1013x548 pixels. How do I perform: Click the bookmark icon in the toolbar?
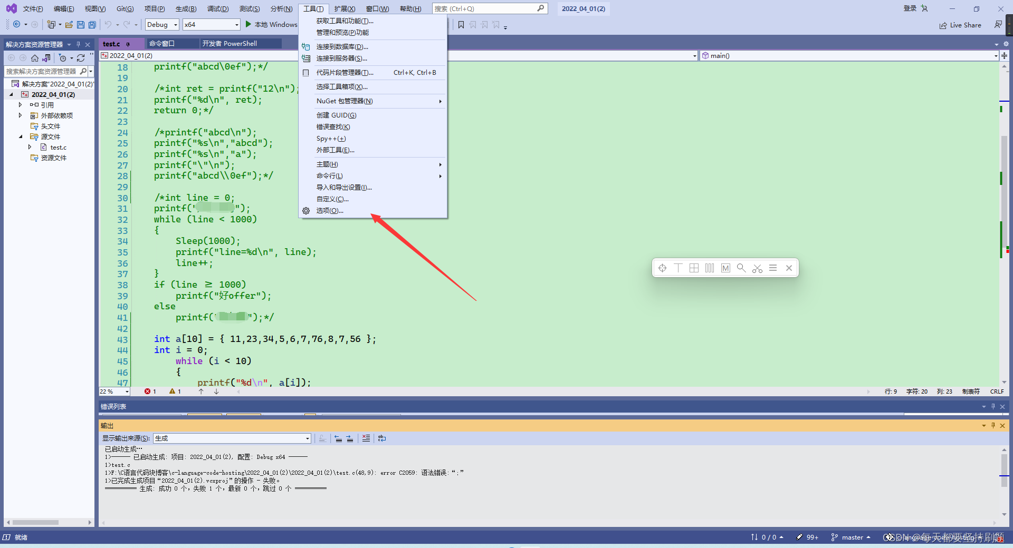pos(461,24)
